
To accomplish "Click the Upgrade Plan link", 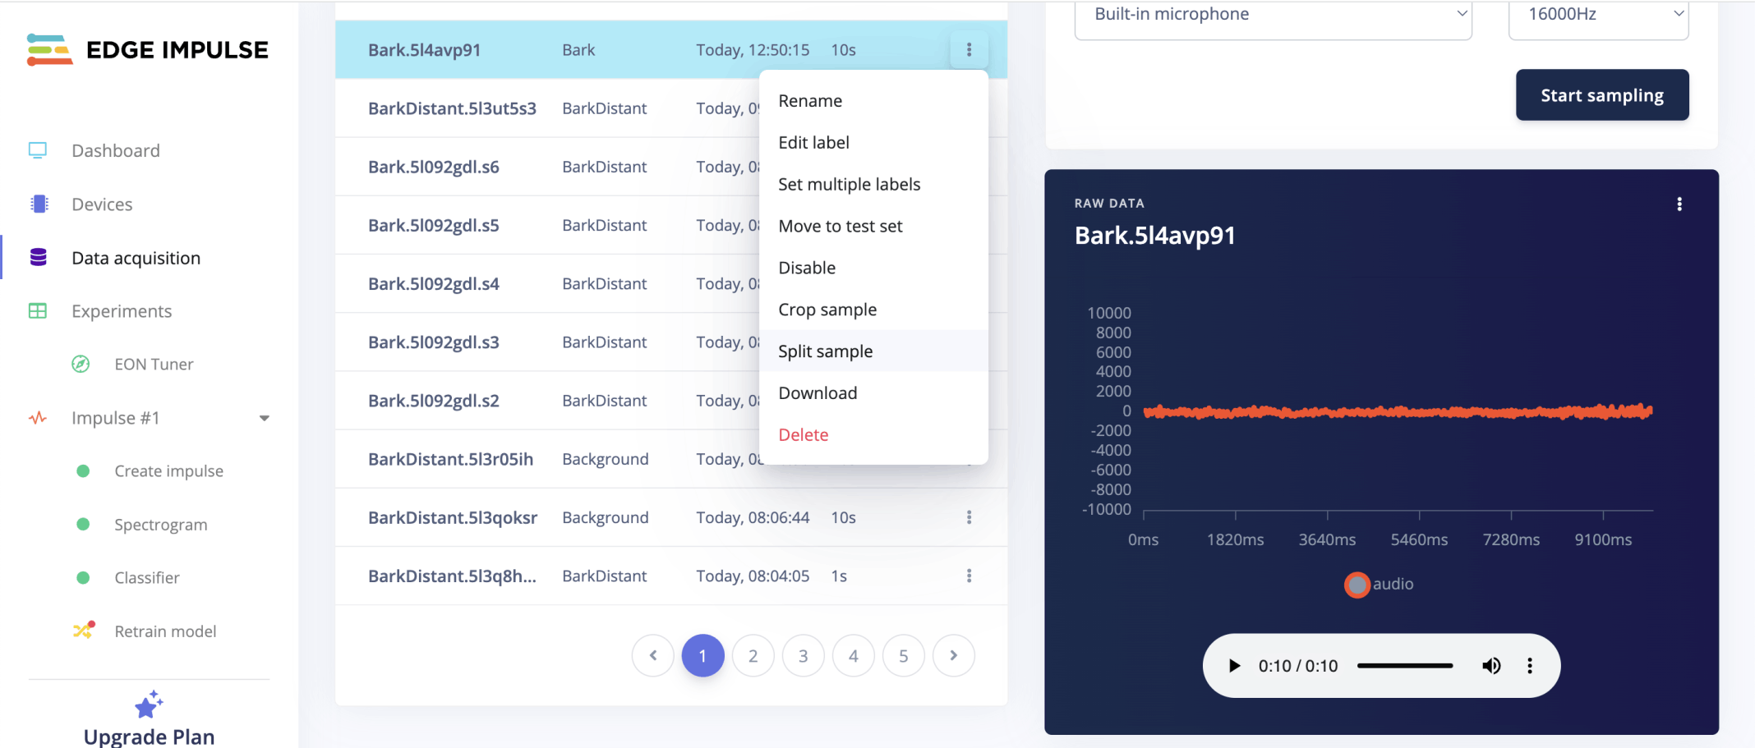I will click(x=149, y=737).
